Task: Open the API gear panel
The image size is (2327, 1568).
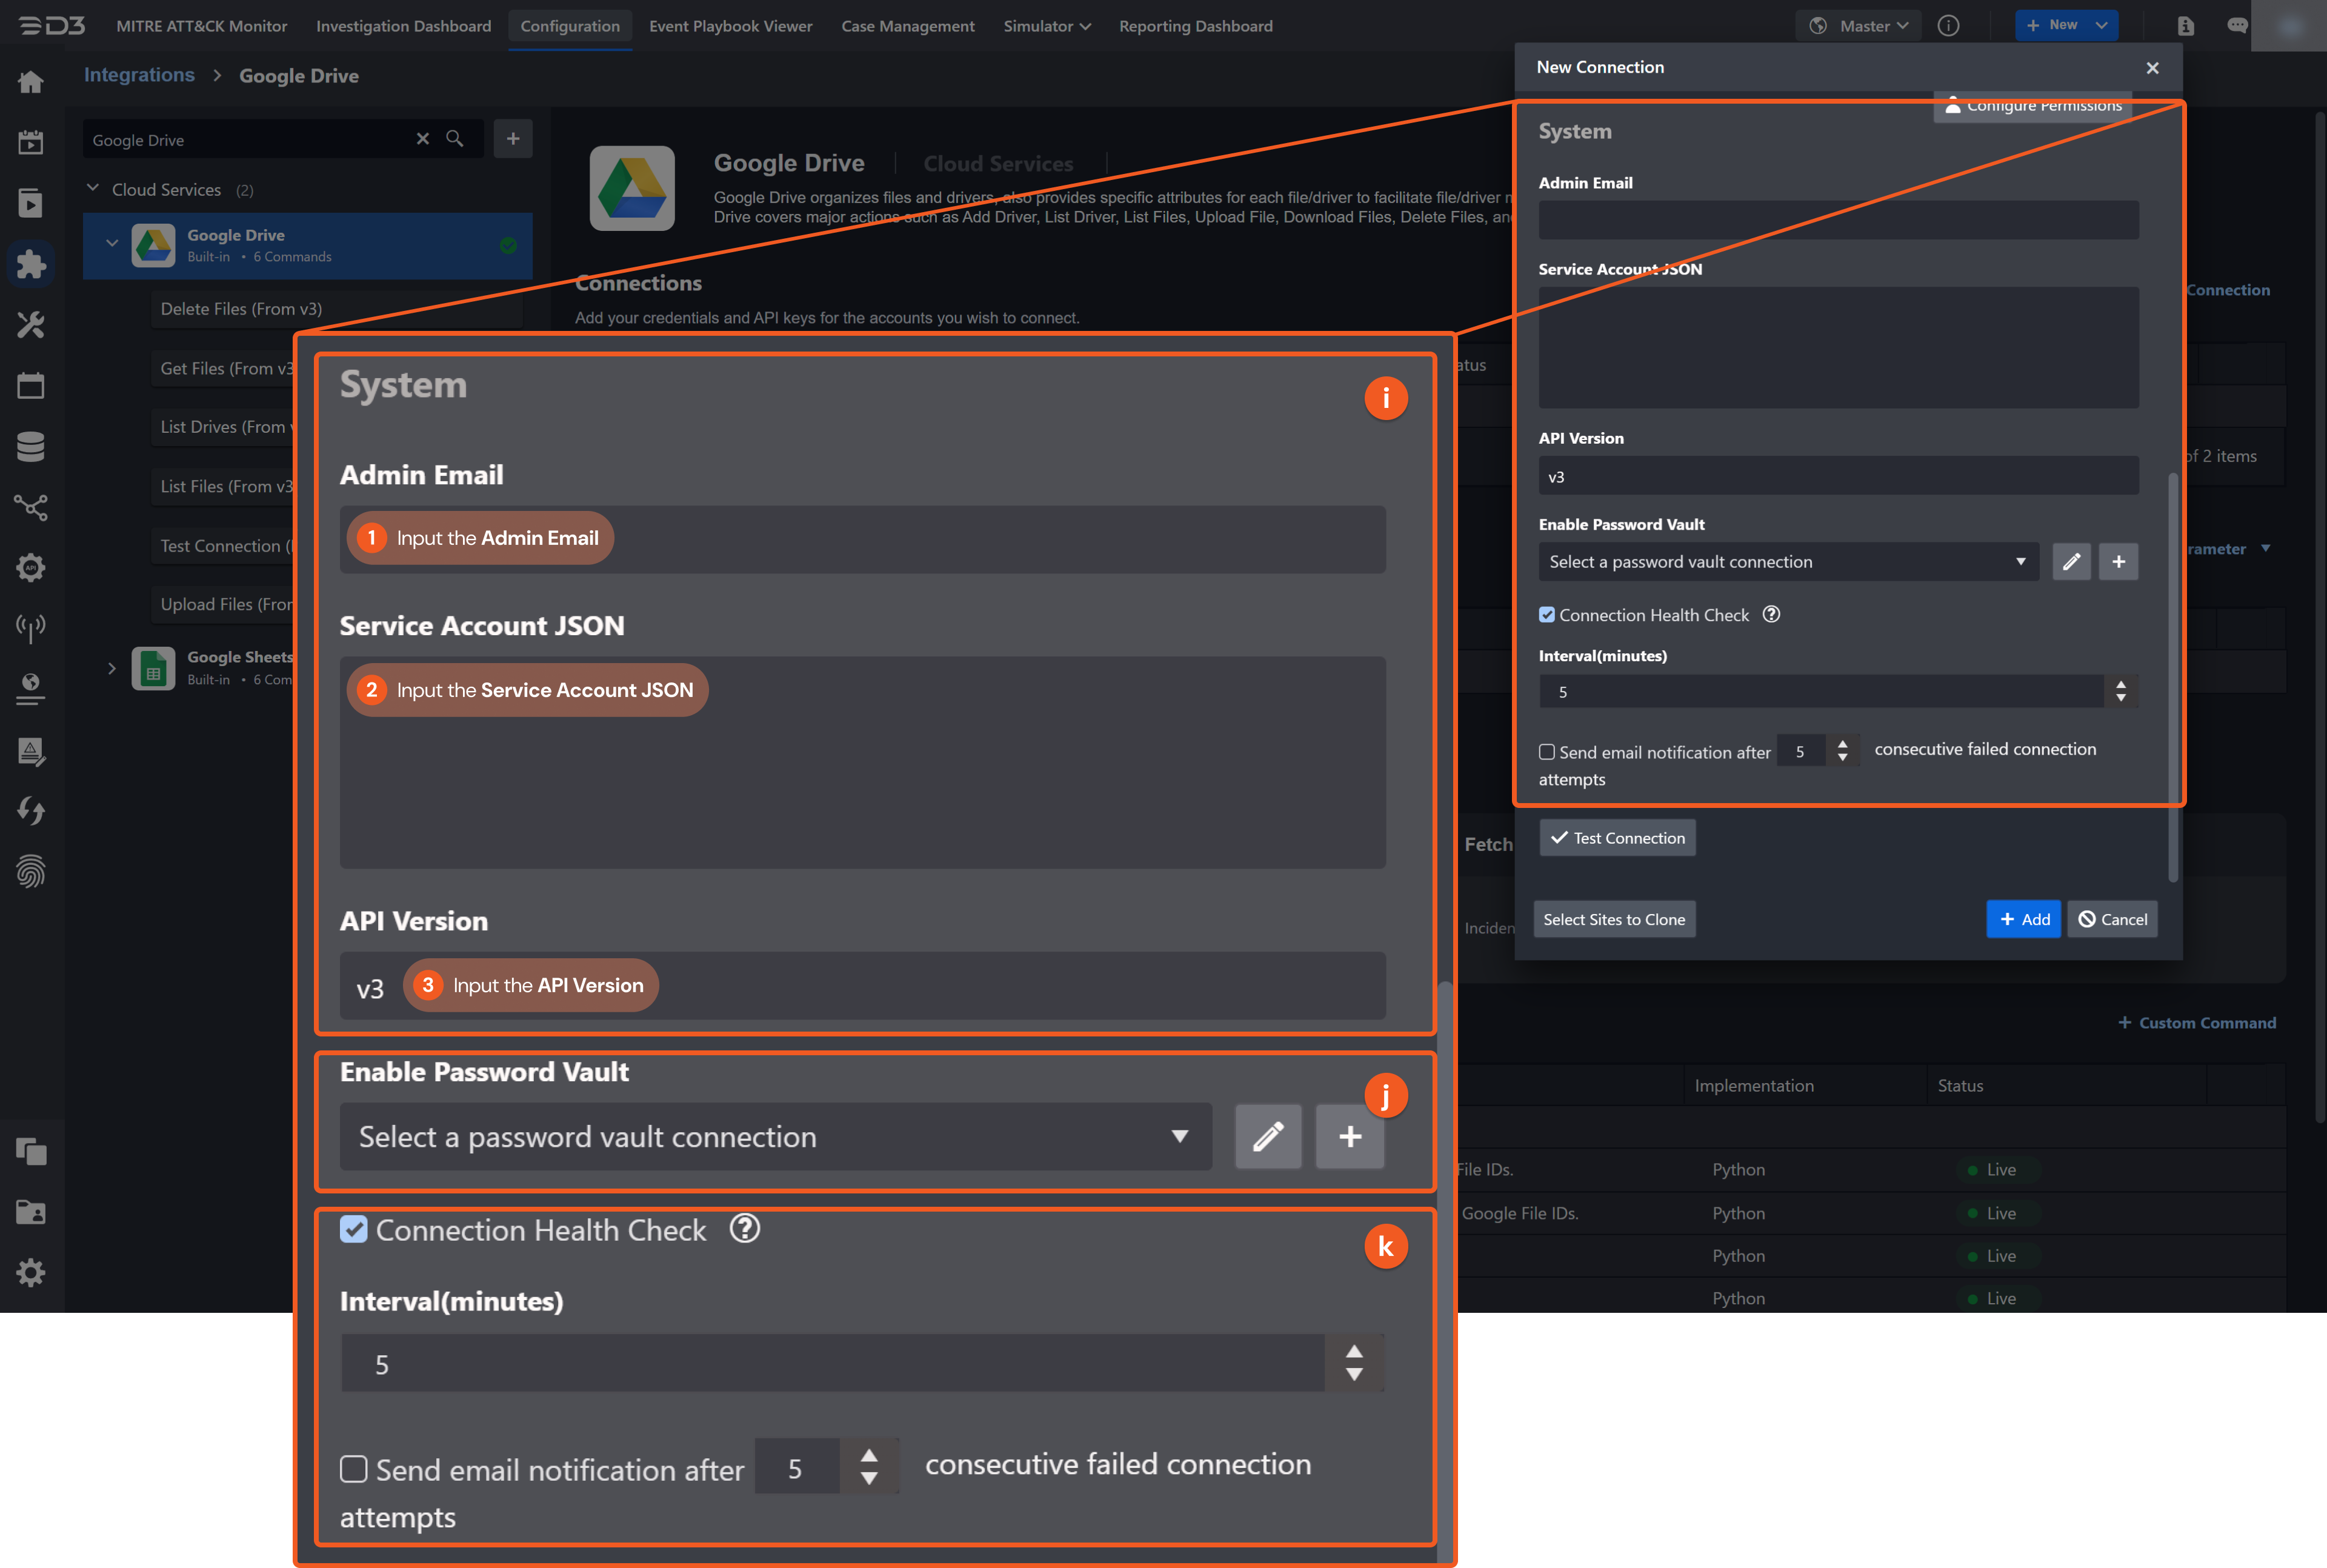Action: point(31,567)
